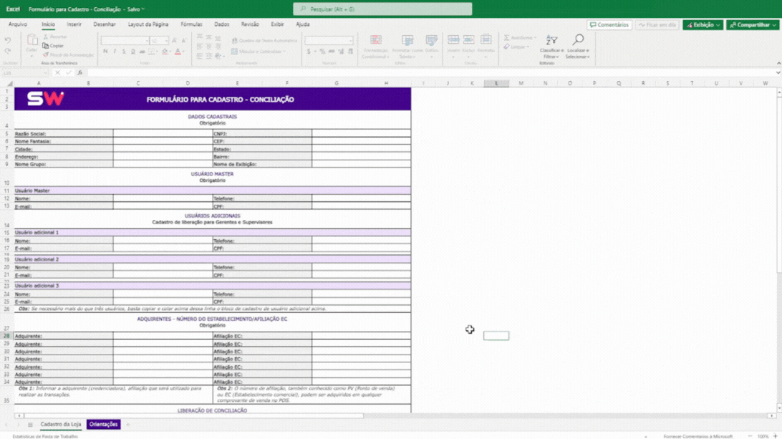This screenshot has width=782, height=439.
Task: Click the Colar paste clipboard icon
Action: pyautogui.click(x=32, y=40)
